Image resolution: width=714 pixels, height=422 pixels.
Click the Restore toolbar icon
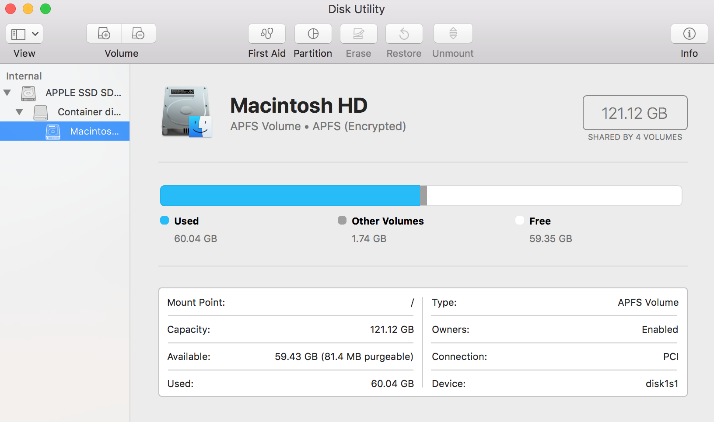(404, 34)
